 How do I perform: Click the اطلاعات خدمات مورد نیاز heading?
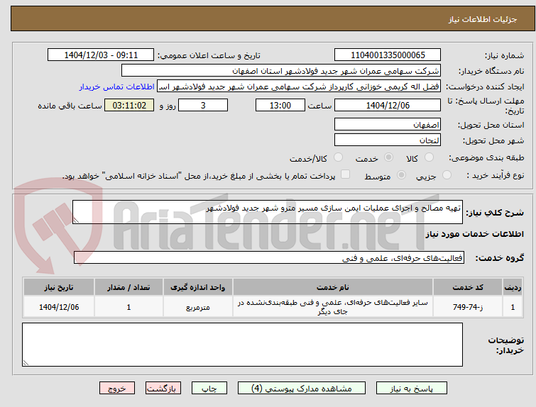[474, 234]
